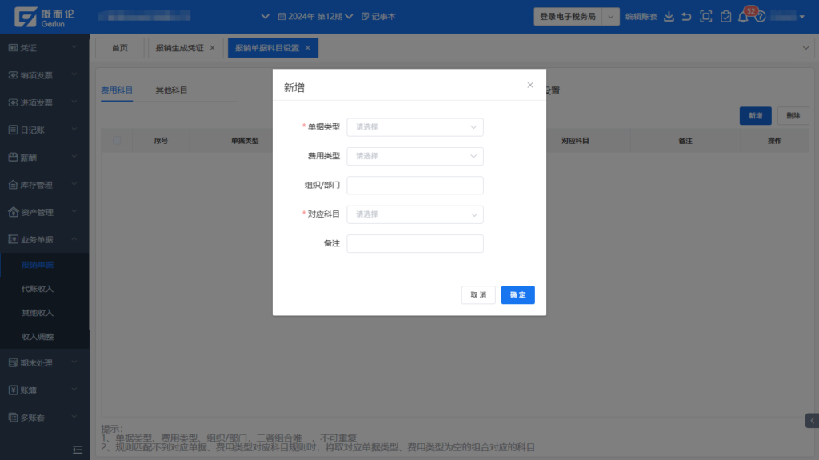Click the 组织/部门 input field
Image resolution: width=819 pixels, height=460 pixels.
[414, 186]
